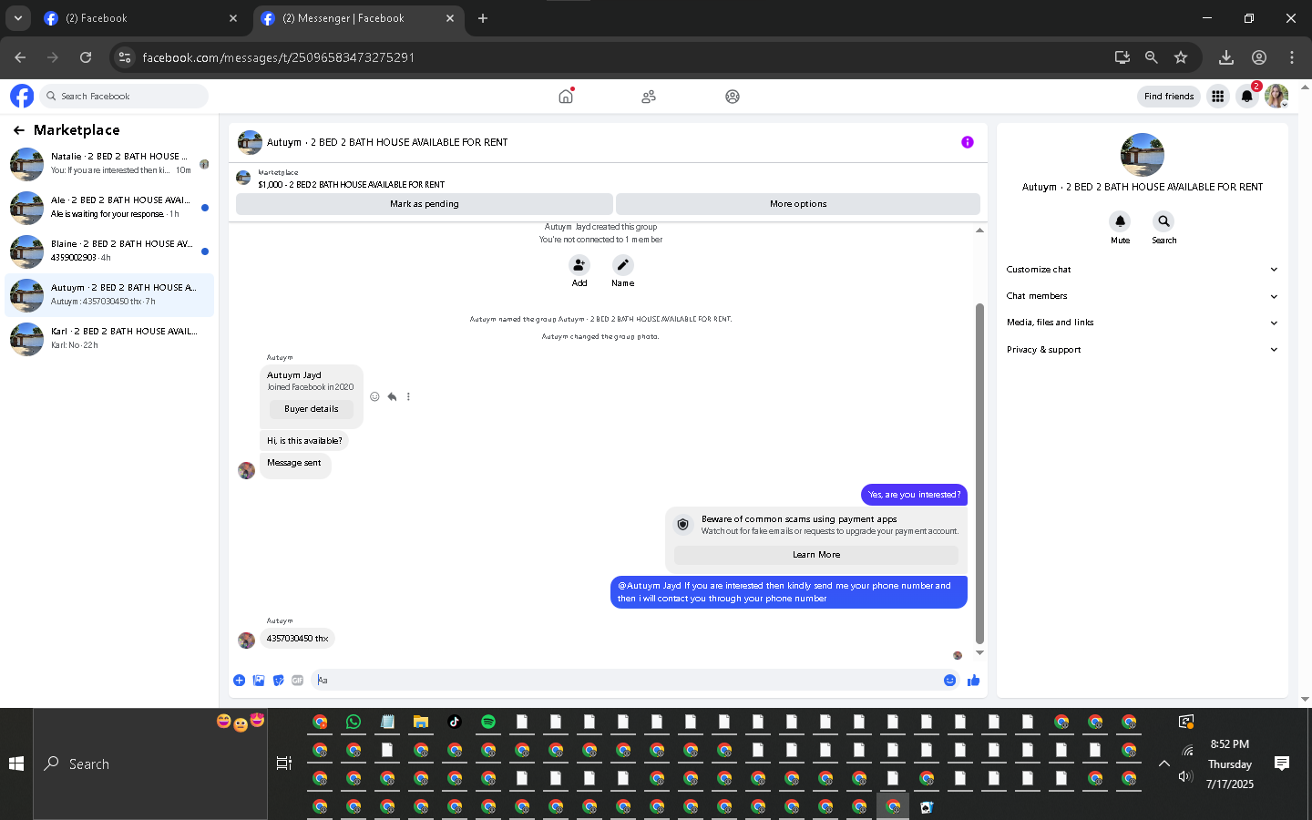Viewport: 1312px width, 820px height.
Task: Click Learn More on scam warning
Action: [816, 555]
